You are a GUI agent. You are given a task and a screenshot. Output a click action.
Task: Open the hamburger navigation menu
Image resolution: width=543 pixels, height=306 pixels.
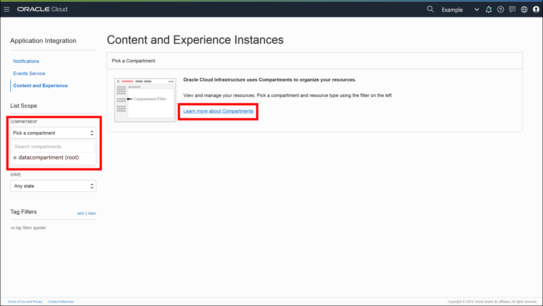[x=7, y=9]
